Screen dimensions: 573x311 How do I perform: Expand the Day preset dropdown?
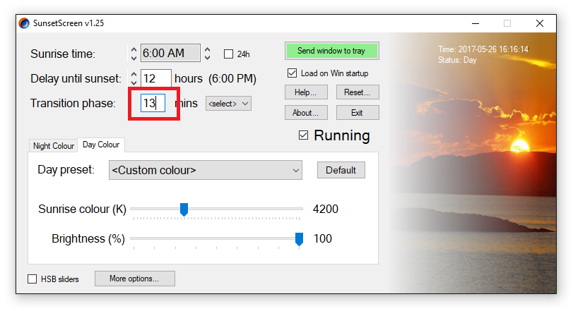pyautogui.click(x=205, y=170)
